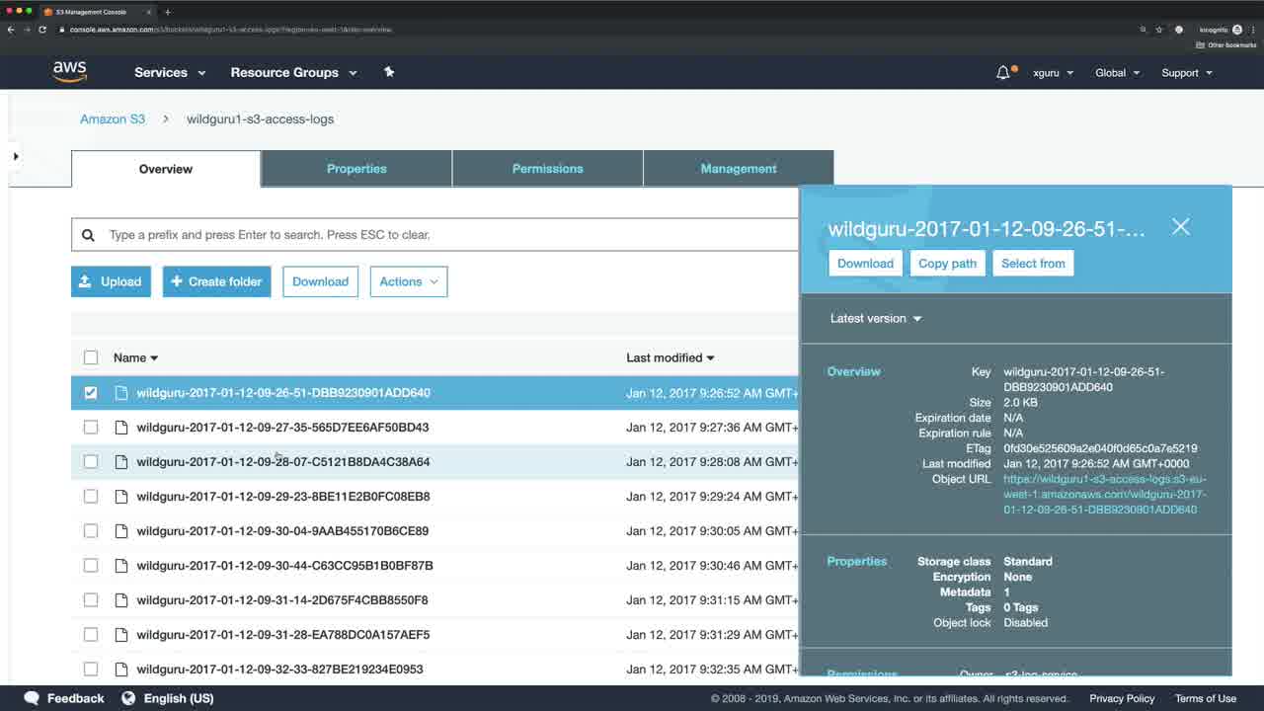Expand the left sidebar arrow
The image size is (1264, 711).
[15, 156]
